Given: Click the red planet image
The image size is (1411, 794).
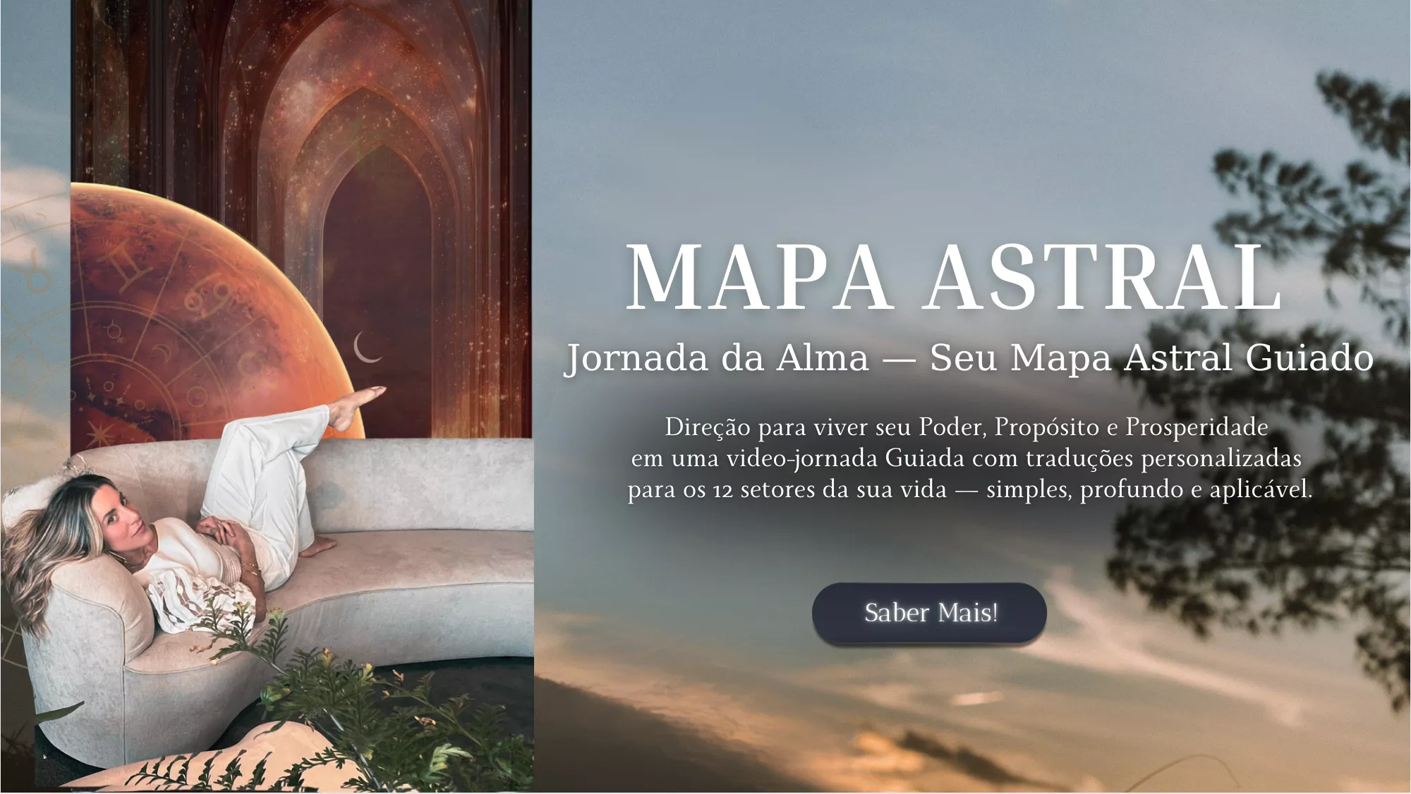Looking at the screenshot, I should pos(212,310).
